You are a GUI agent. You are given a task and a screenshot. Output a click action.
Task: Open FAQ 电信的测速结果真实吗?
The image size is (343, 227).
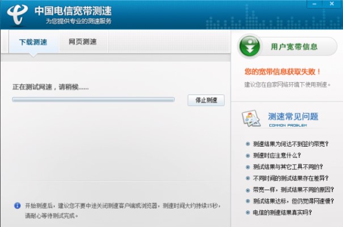pyautogui.click(x=282, y=212)
